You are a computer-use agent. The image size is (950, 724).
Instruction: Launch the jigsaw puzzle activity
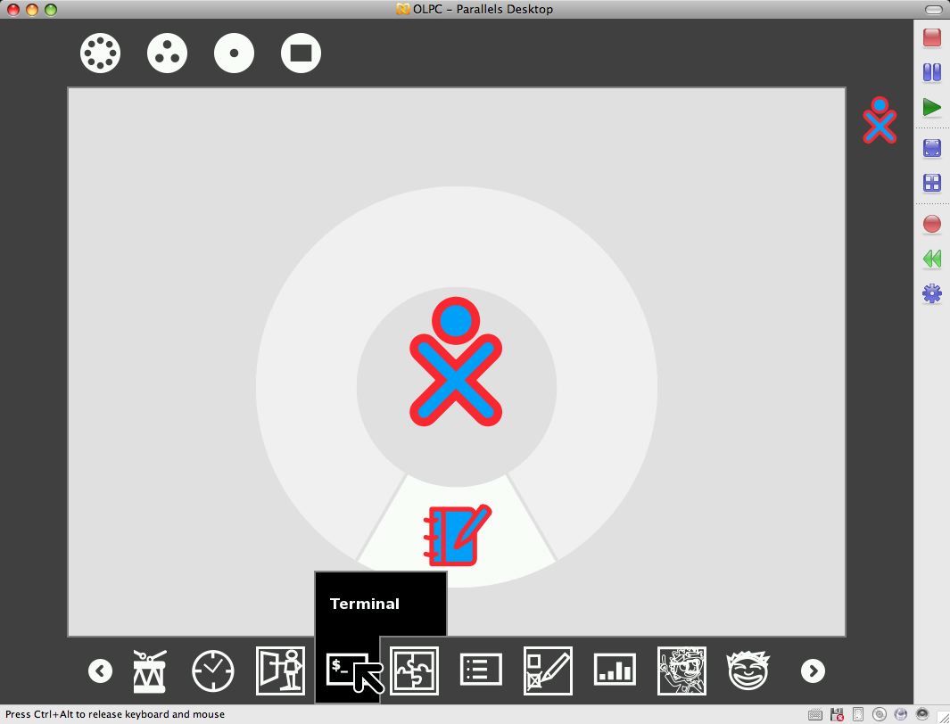tap(414, 671)
